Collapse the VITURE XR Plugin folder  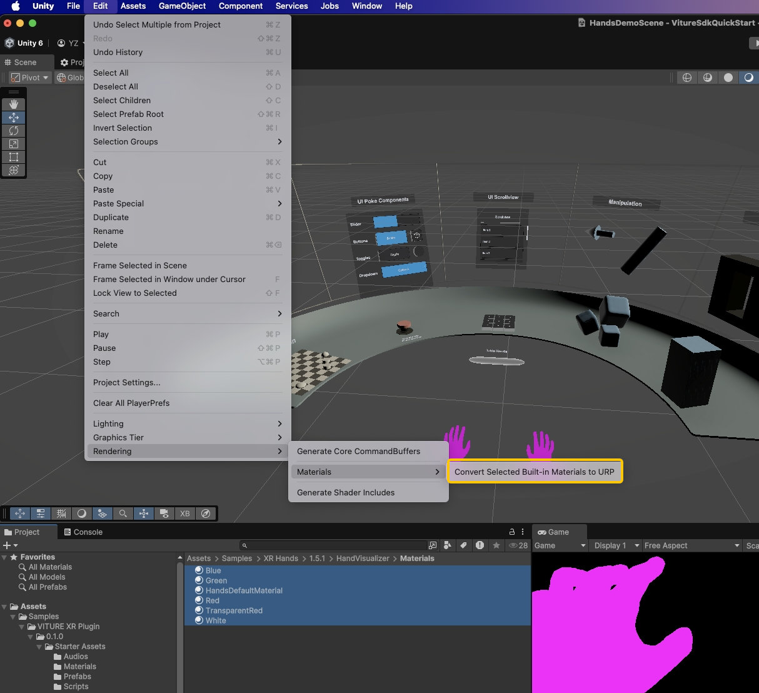pyautogui.click(x=23, y=627)
